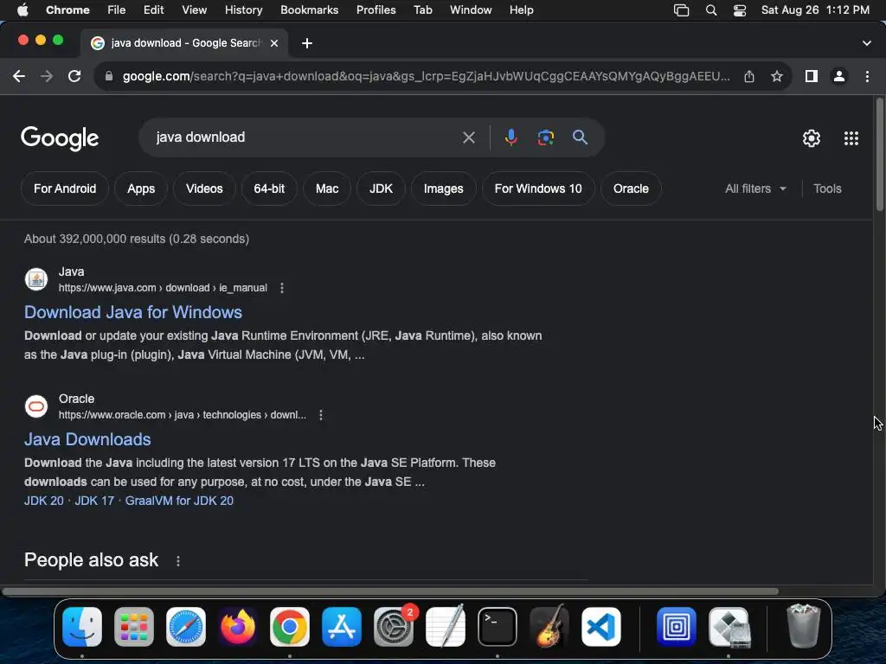Open the Profiles menu

(x=376, y=10)
